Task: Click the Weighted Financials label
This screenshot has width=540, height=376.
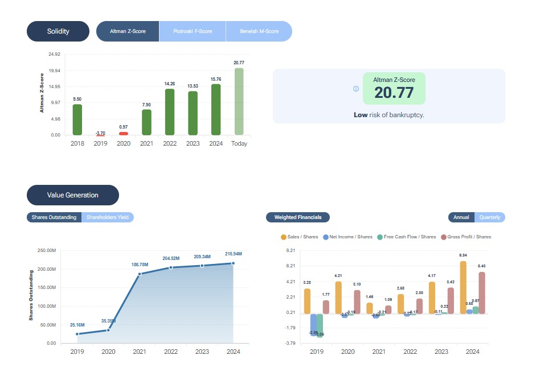Action: tap(298, 217)
